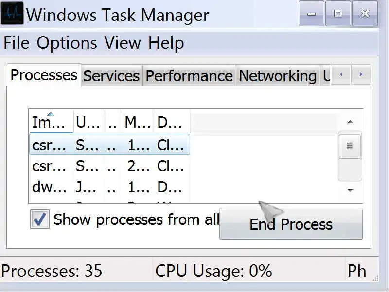389x292 pixels.
Task: Click the End Process button
Action: [291, 224]
